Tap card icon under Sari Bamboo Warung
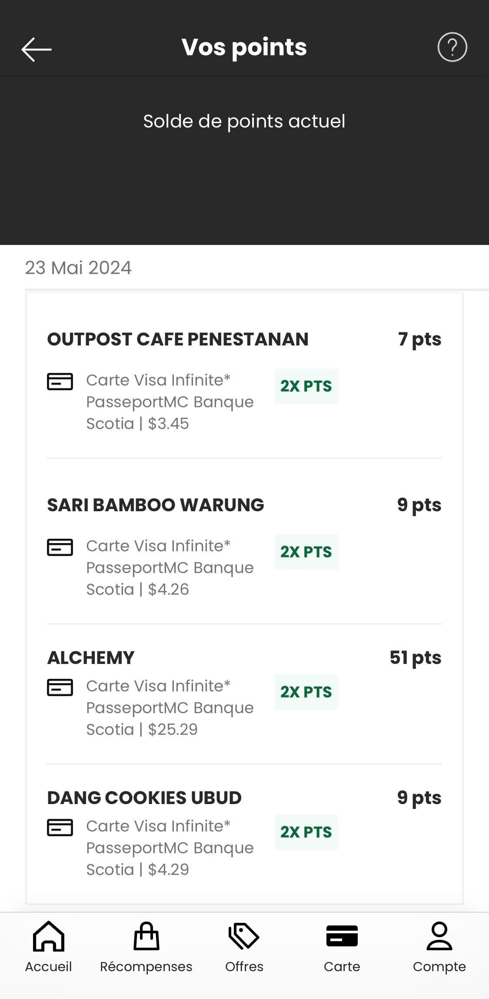Viewport: 489px width, 999px height. 60,547
